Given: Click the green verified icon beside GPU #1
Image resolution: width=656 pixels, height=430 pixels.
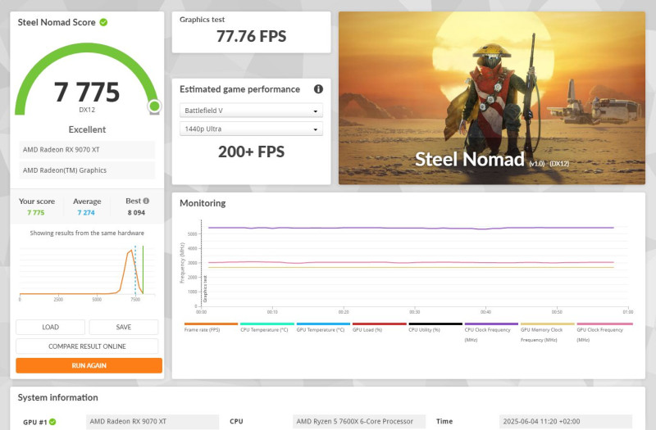Looking at the screenshot, I should (52, 422).
